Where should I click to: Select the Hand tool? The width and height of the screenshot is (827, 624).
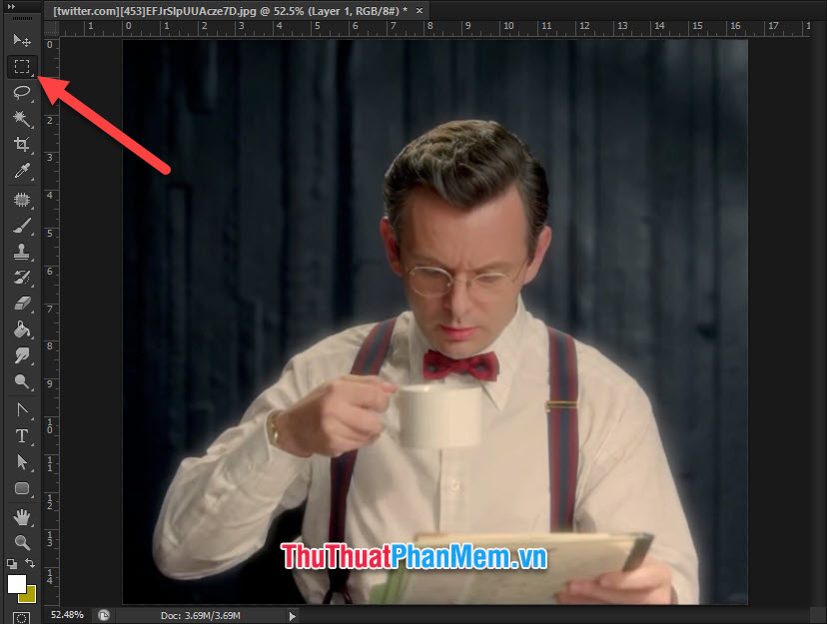click(x=22, y=517)
